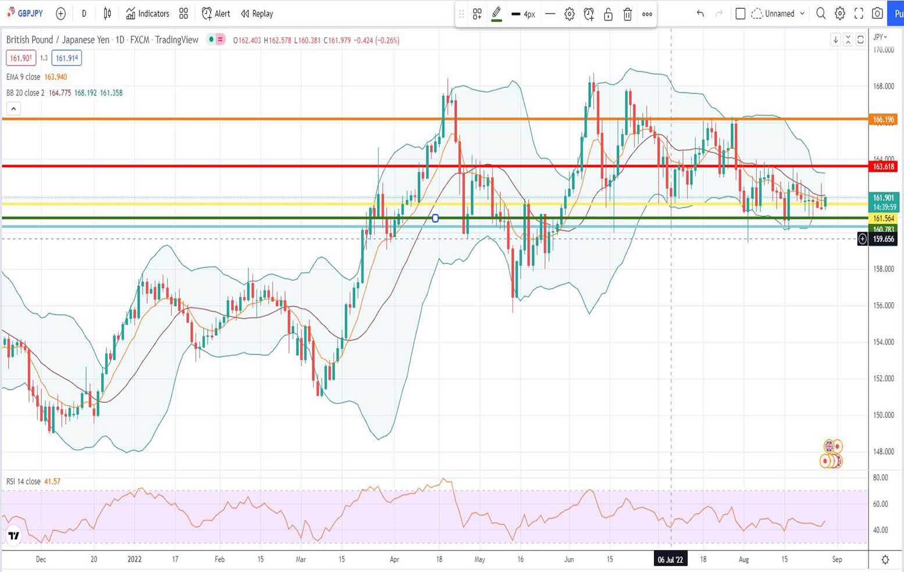The image size is (904, 572).
Task: Expand the Unnamed layout dropdown
Action: [802, 13]
